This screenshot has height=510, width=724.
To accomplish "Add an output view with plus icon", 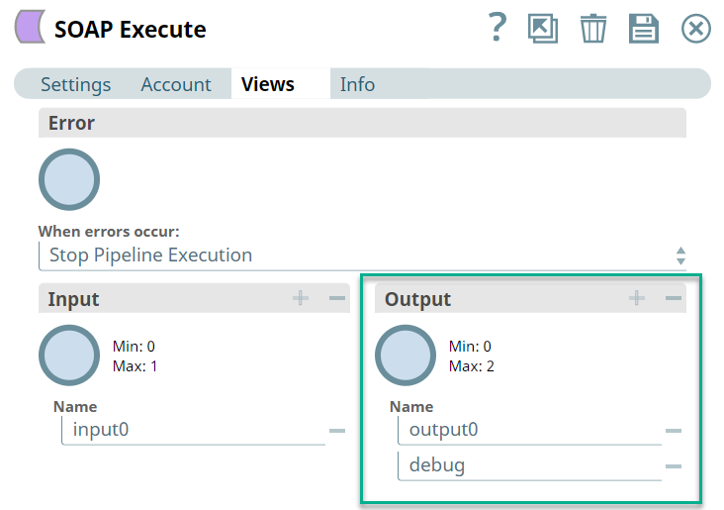I will tap(637, 298).
